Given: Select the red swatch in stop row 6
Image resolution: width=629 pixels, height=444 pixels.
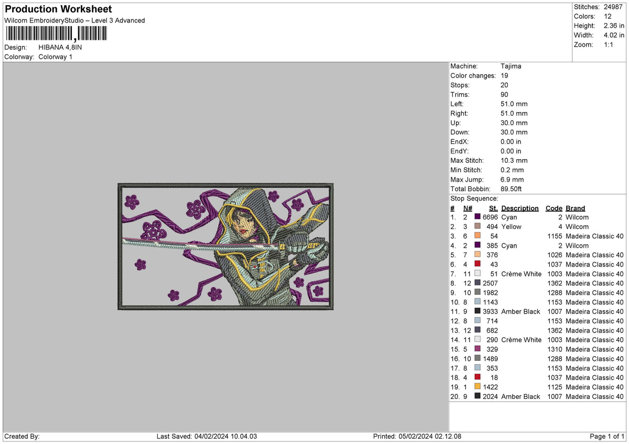Looking at the screenshot, I should [x=478, y=264].
